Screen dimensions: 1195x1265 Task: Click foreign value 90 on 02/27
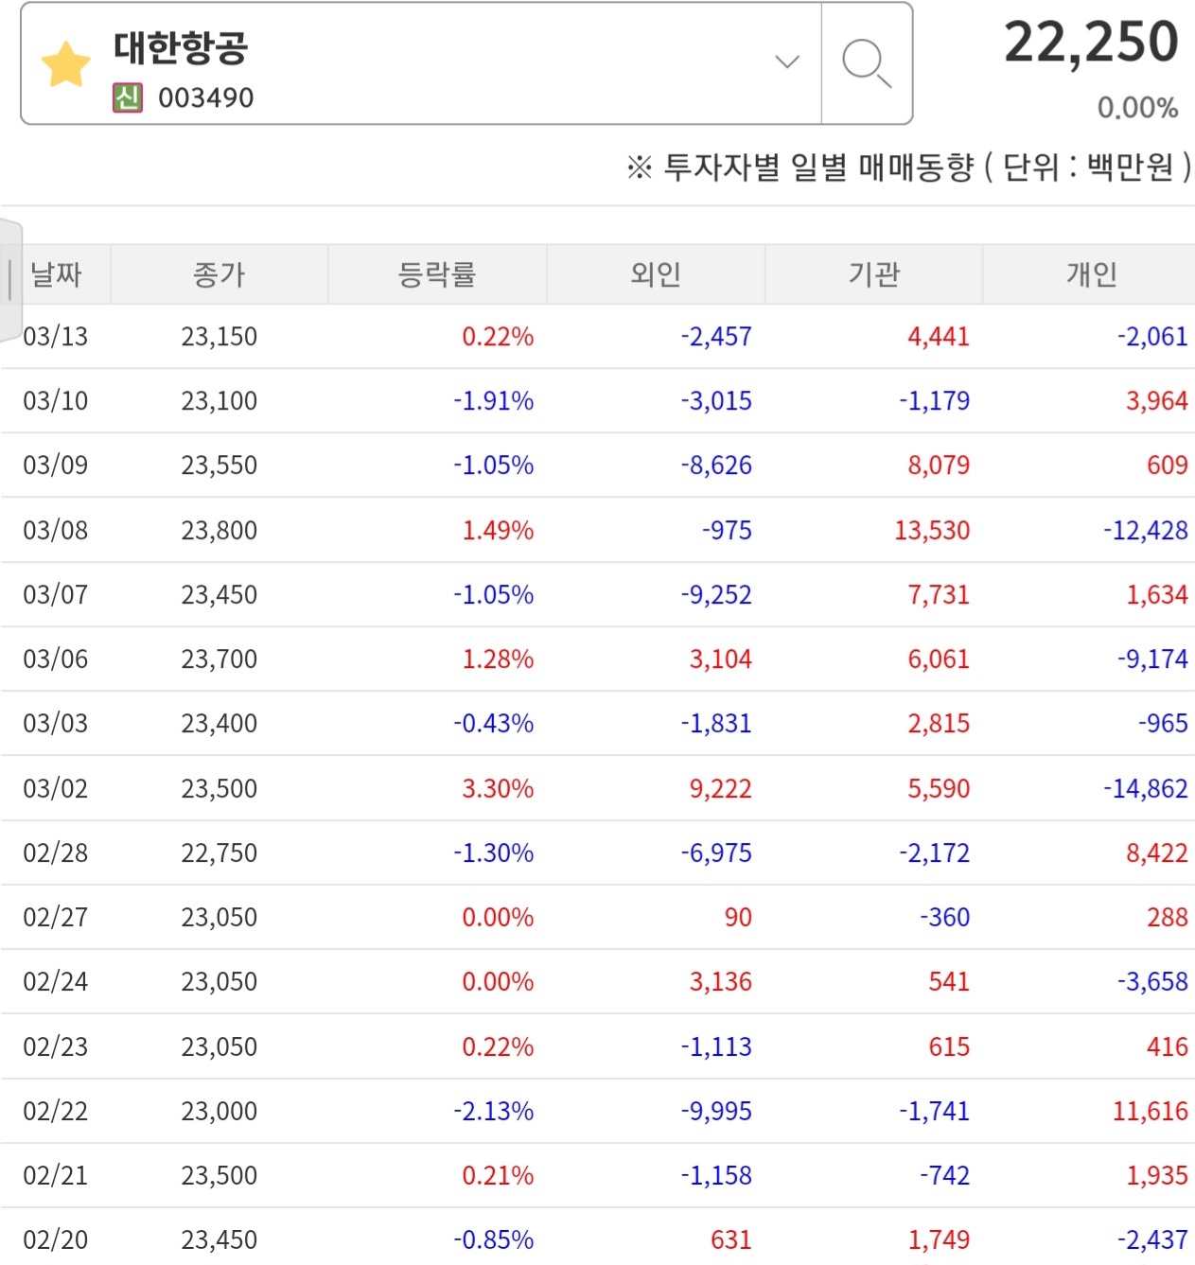[x=738, y=918]
